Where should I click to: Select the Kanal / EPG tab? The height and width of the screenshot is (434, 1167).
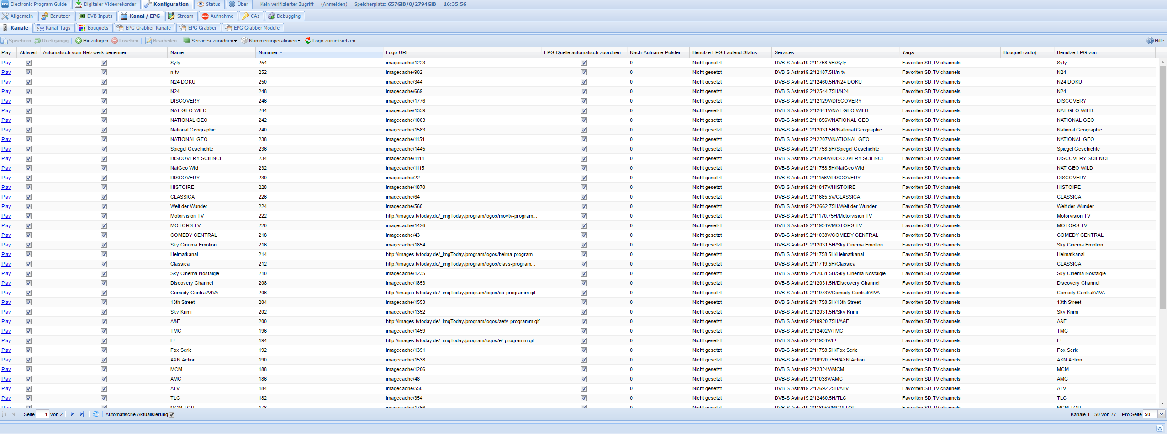pyautogui.click(x=141, y=16)
